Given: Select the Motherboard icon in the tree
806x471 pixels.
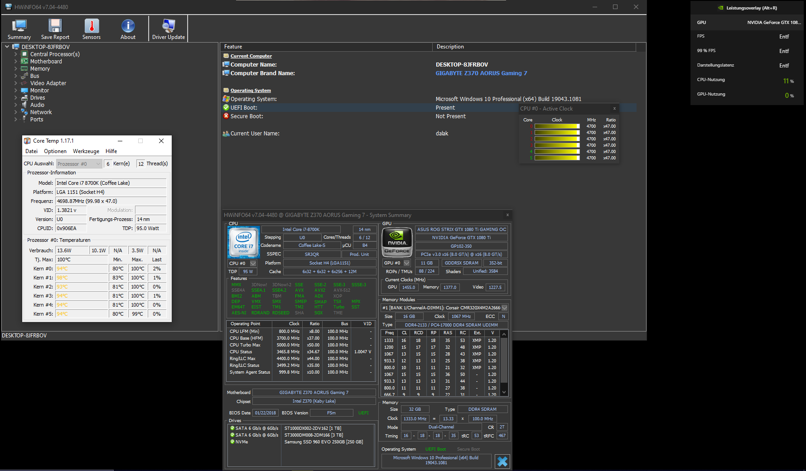Looking at the screenshot, I should [x=24, y=62].
